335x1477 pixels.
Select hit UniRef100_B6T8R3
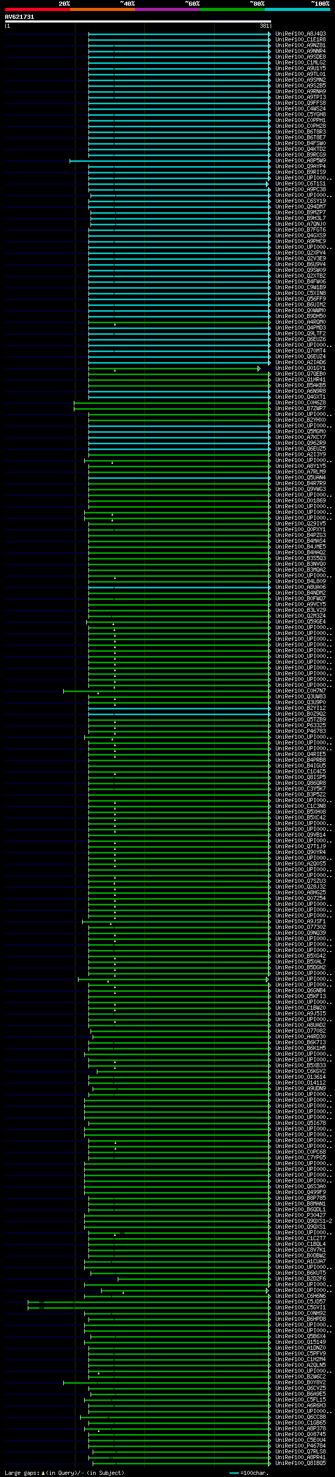(300, 132)
